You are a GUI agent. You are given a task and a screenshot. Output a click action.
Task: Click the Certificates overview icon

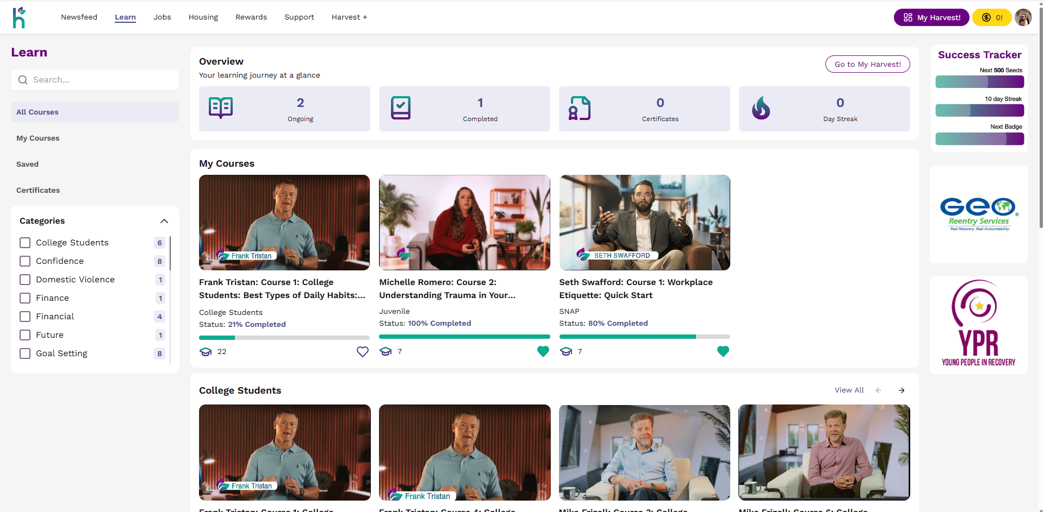(580, 109)
